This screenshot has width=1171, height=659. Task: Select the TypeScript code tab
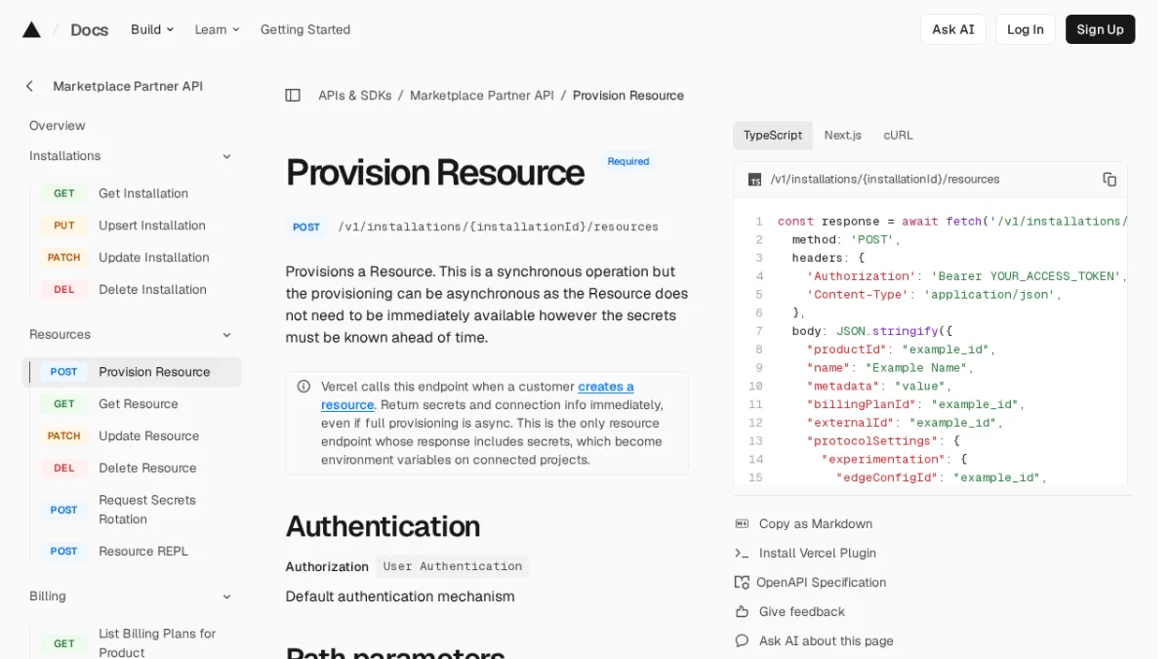773,136
